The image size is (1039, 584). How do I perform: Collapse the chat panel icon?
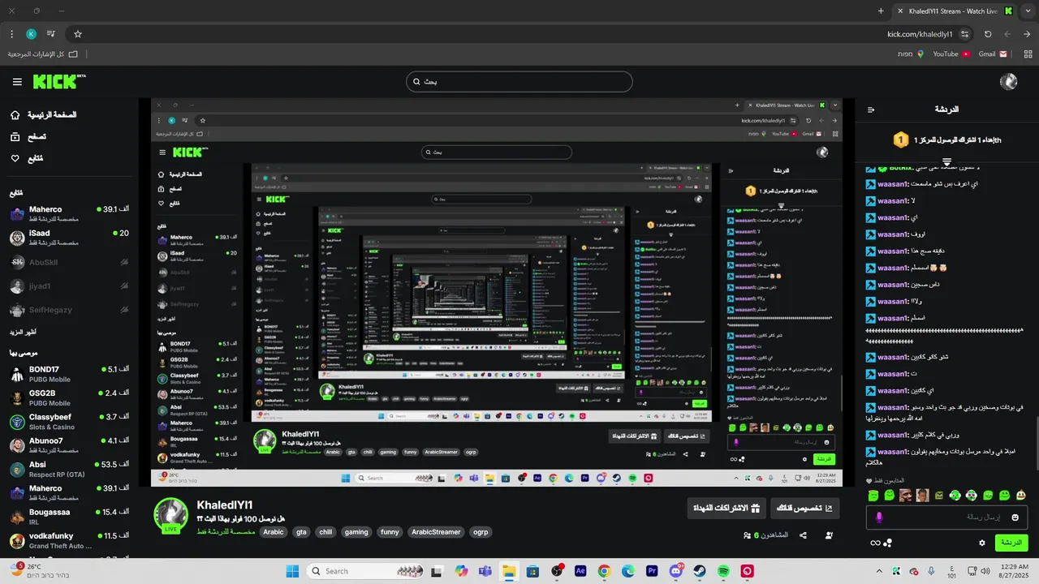click(x=871, y=109)
